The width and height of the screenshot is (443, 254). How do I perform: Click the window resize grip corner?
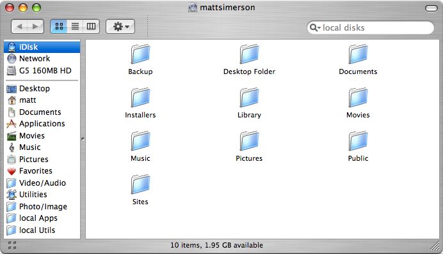(435, 246)
